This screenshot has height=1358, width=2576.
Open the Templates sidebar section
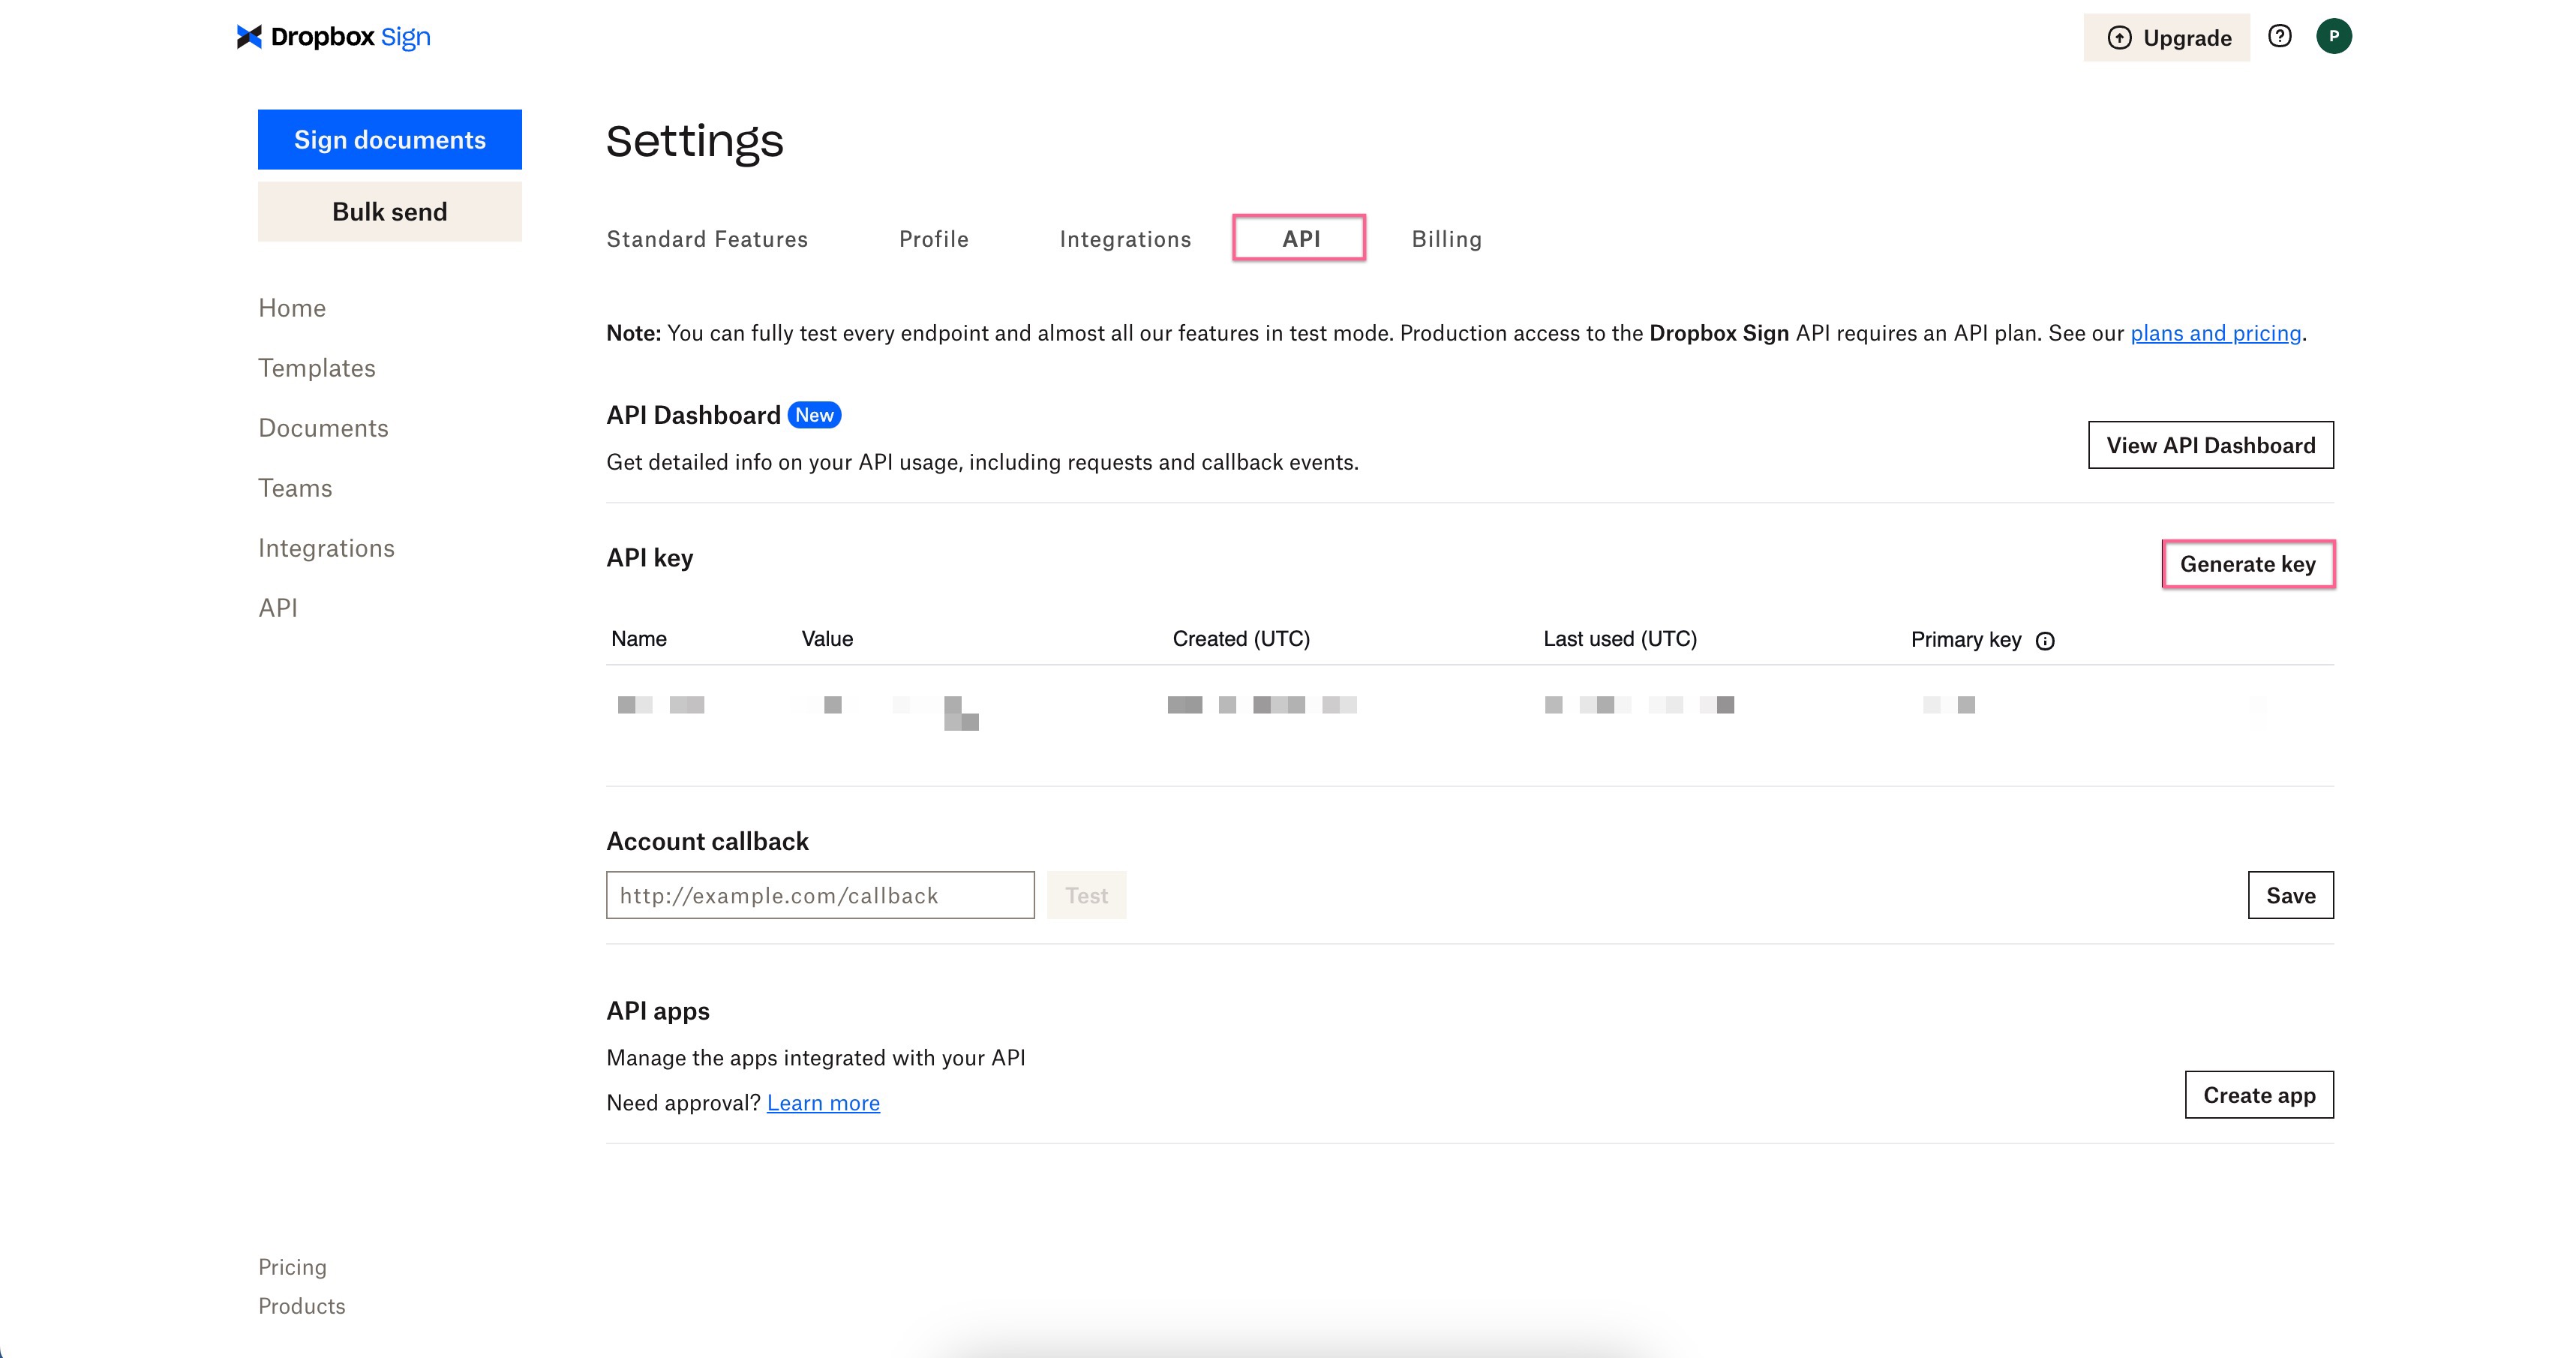(x=316, y=368)
